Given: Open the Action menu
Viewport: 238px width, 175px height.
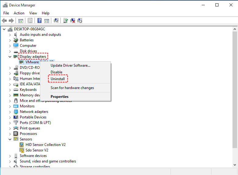Looking at the screenshot, I should click(x=19, y=13).
